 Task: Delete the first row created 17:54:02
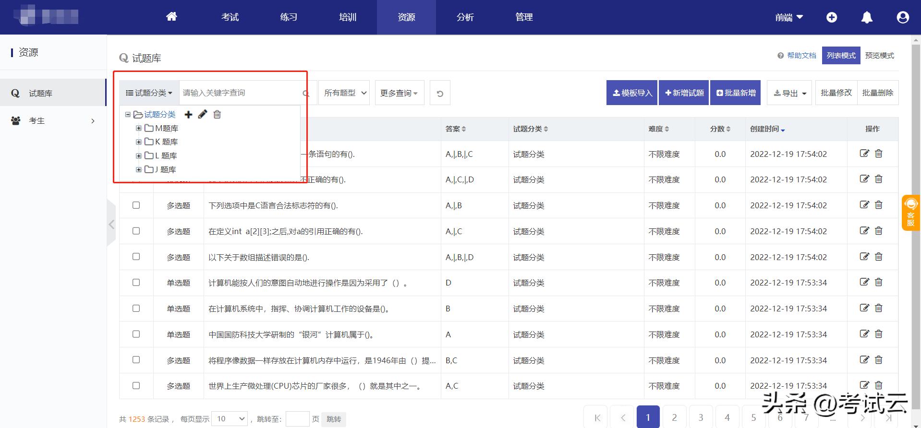pos(879,154)
